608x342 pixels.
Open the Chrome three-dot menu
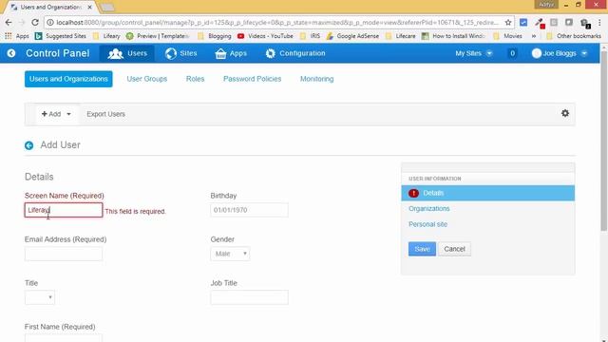click(599, 23)
